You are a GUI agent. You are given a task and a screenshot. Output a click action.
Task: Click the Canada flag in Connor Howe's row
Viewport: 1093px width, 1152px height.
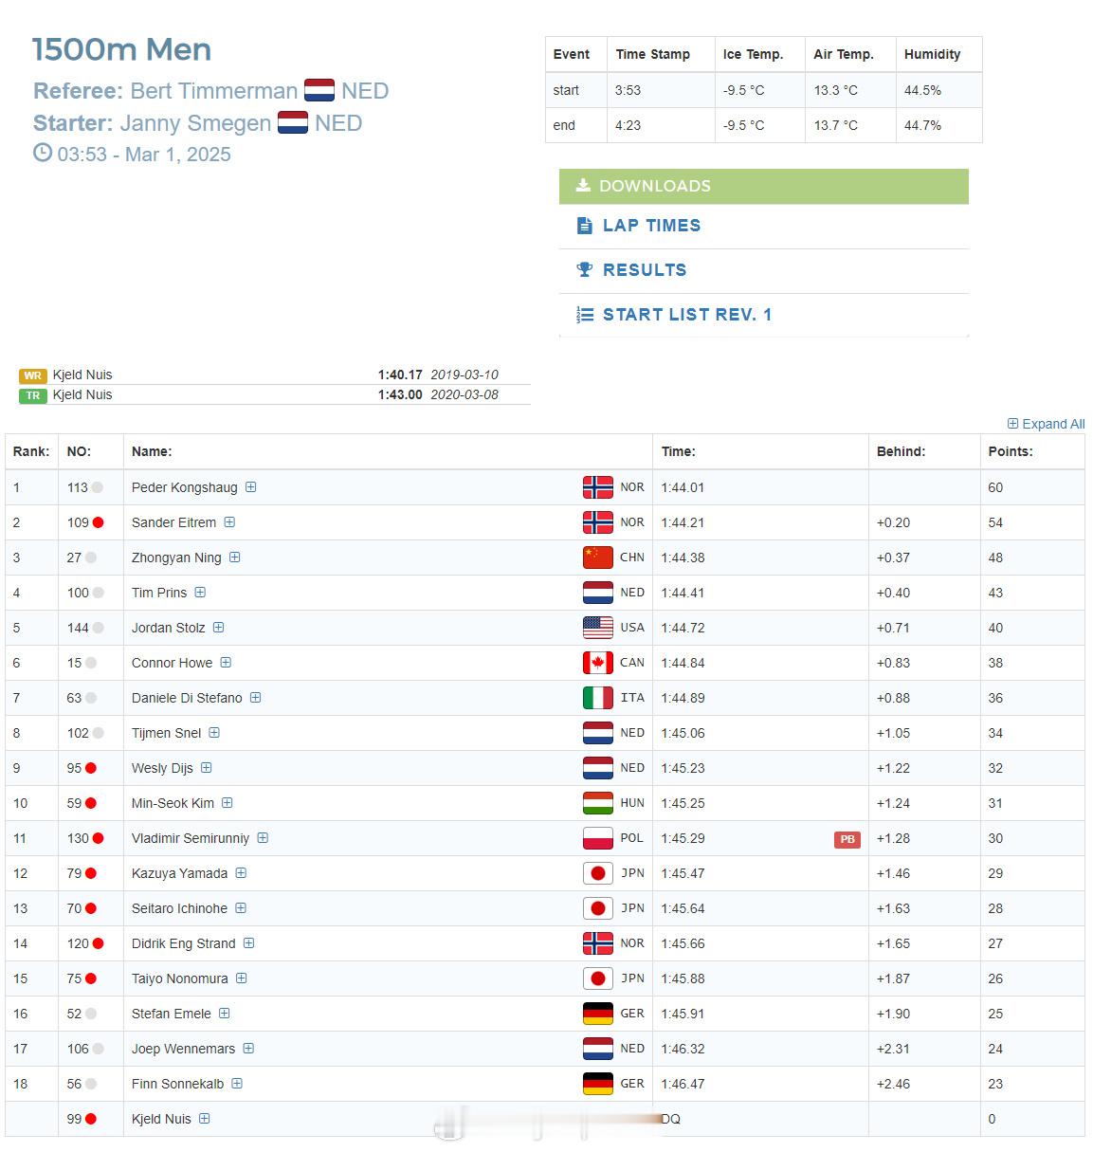click(x=598, y=663)
